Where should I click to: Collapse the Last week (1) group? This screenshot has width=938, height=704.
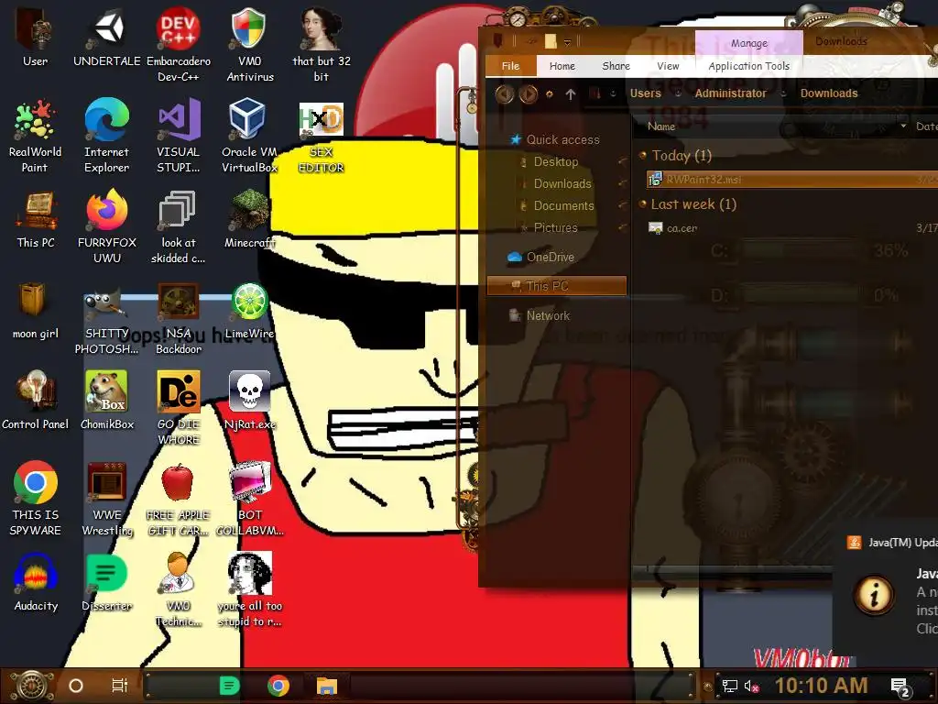643,203
